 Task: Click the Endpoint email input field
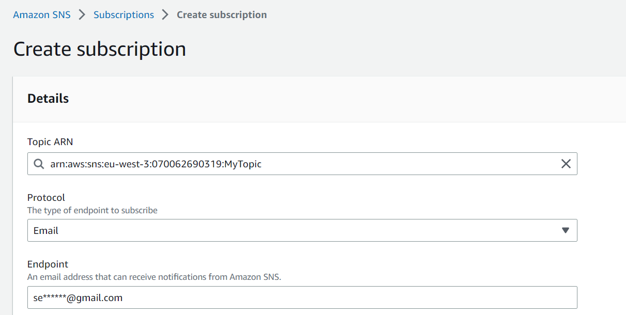(x=302, y=297)
